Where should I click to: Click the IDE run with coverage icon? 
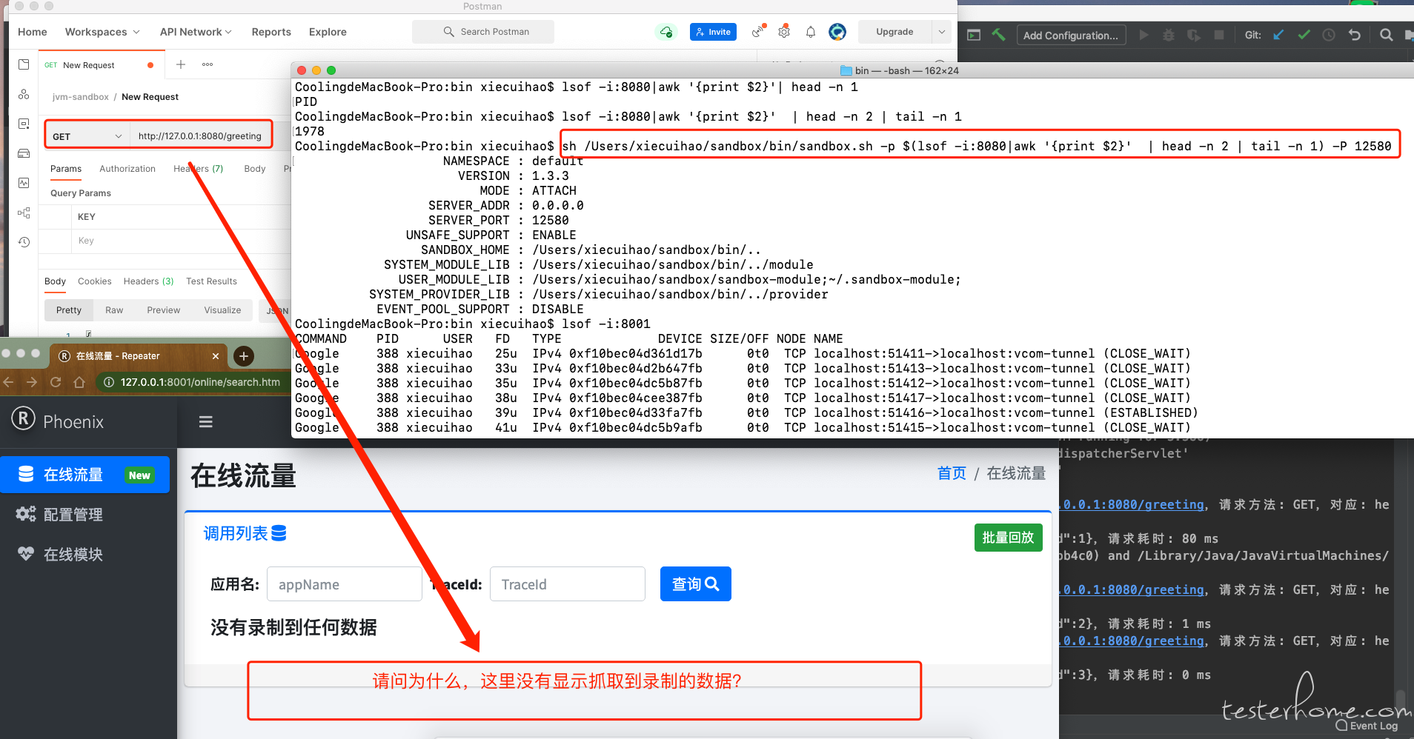click(1193, 35)
